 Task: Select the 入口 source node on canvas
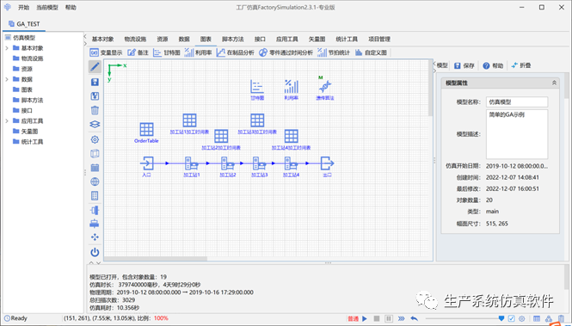146,166
